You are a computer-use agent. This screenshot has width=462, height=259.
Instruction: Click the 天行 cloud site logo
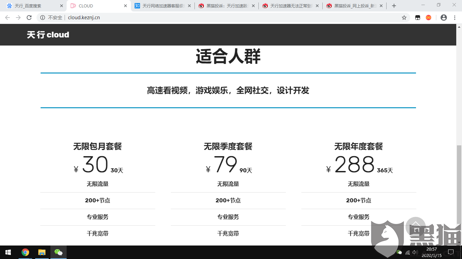(x=48, y=34)
